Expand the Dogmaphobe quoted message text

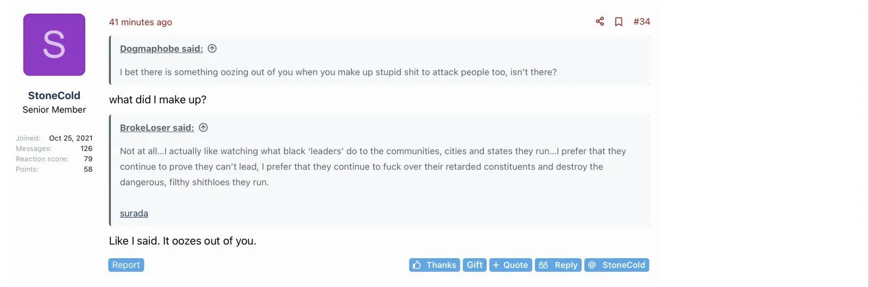click(338, 72)
